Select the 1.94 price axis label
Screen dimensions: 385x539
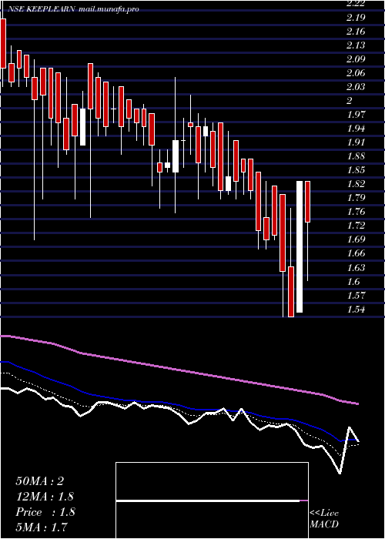[x=356, y=129]
